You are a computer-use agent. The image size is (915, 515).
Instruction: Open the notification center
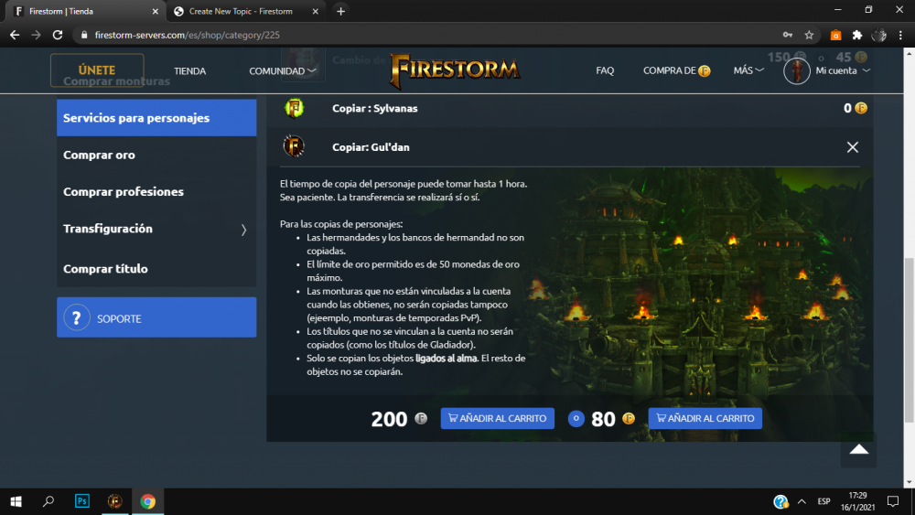893,501
